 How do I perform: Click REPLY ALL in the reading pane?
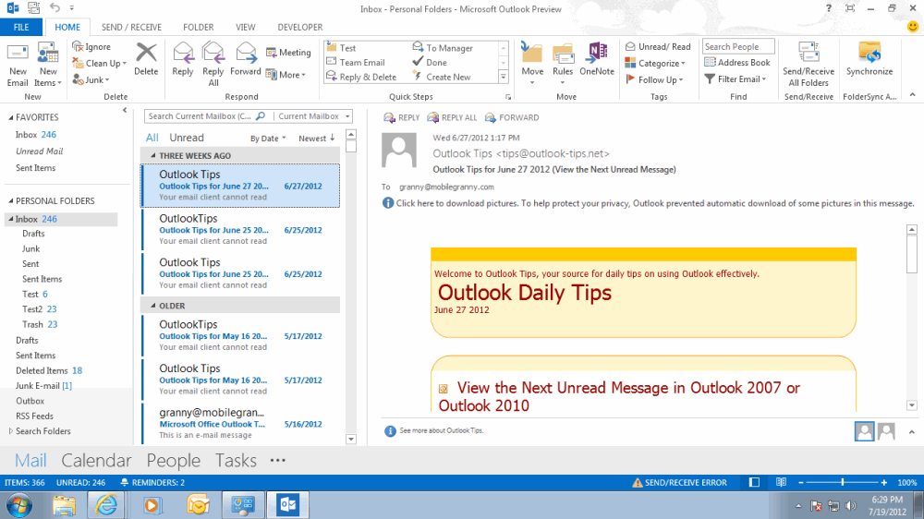pos(452,118)
